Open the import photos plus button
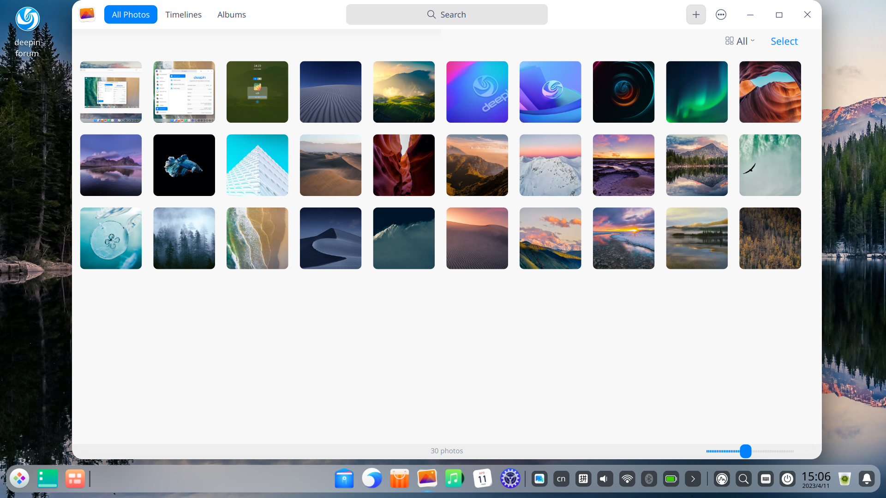886x498 pixels. point(696,14)
